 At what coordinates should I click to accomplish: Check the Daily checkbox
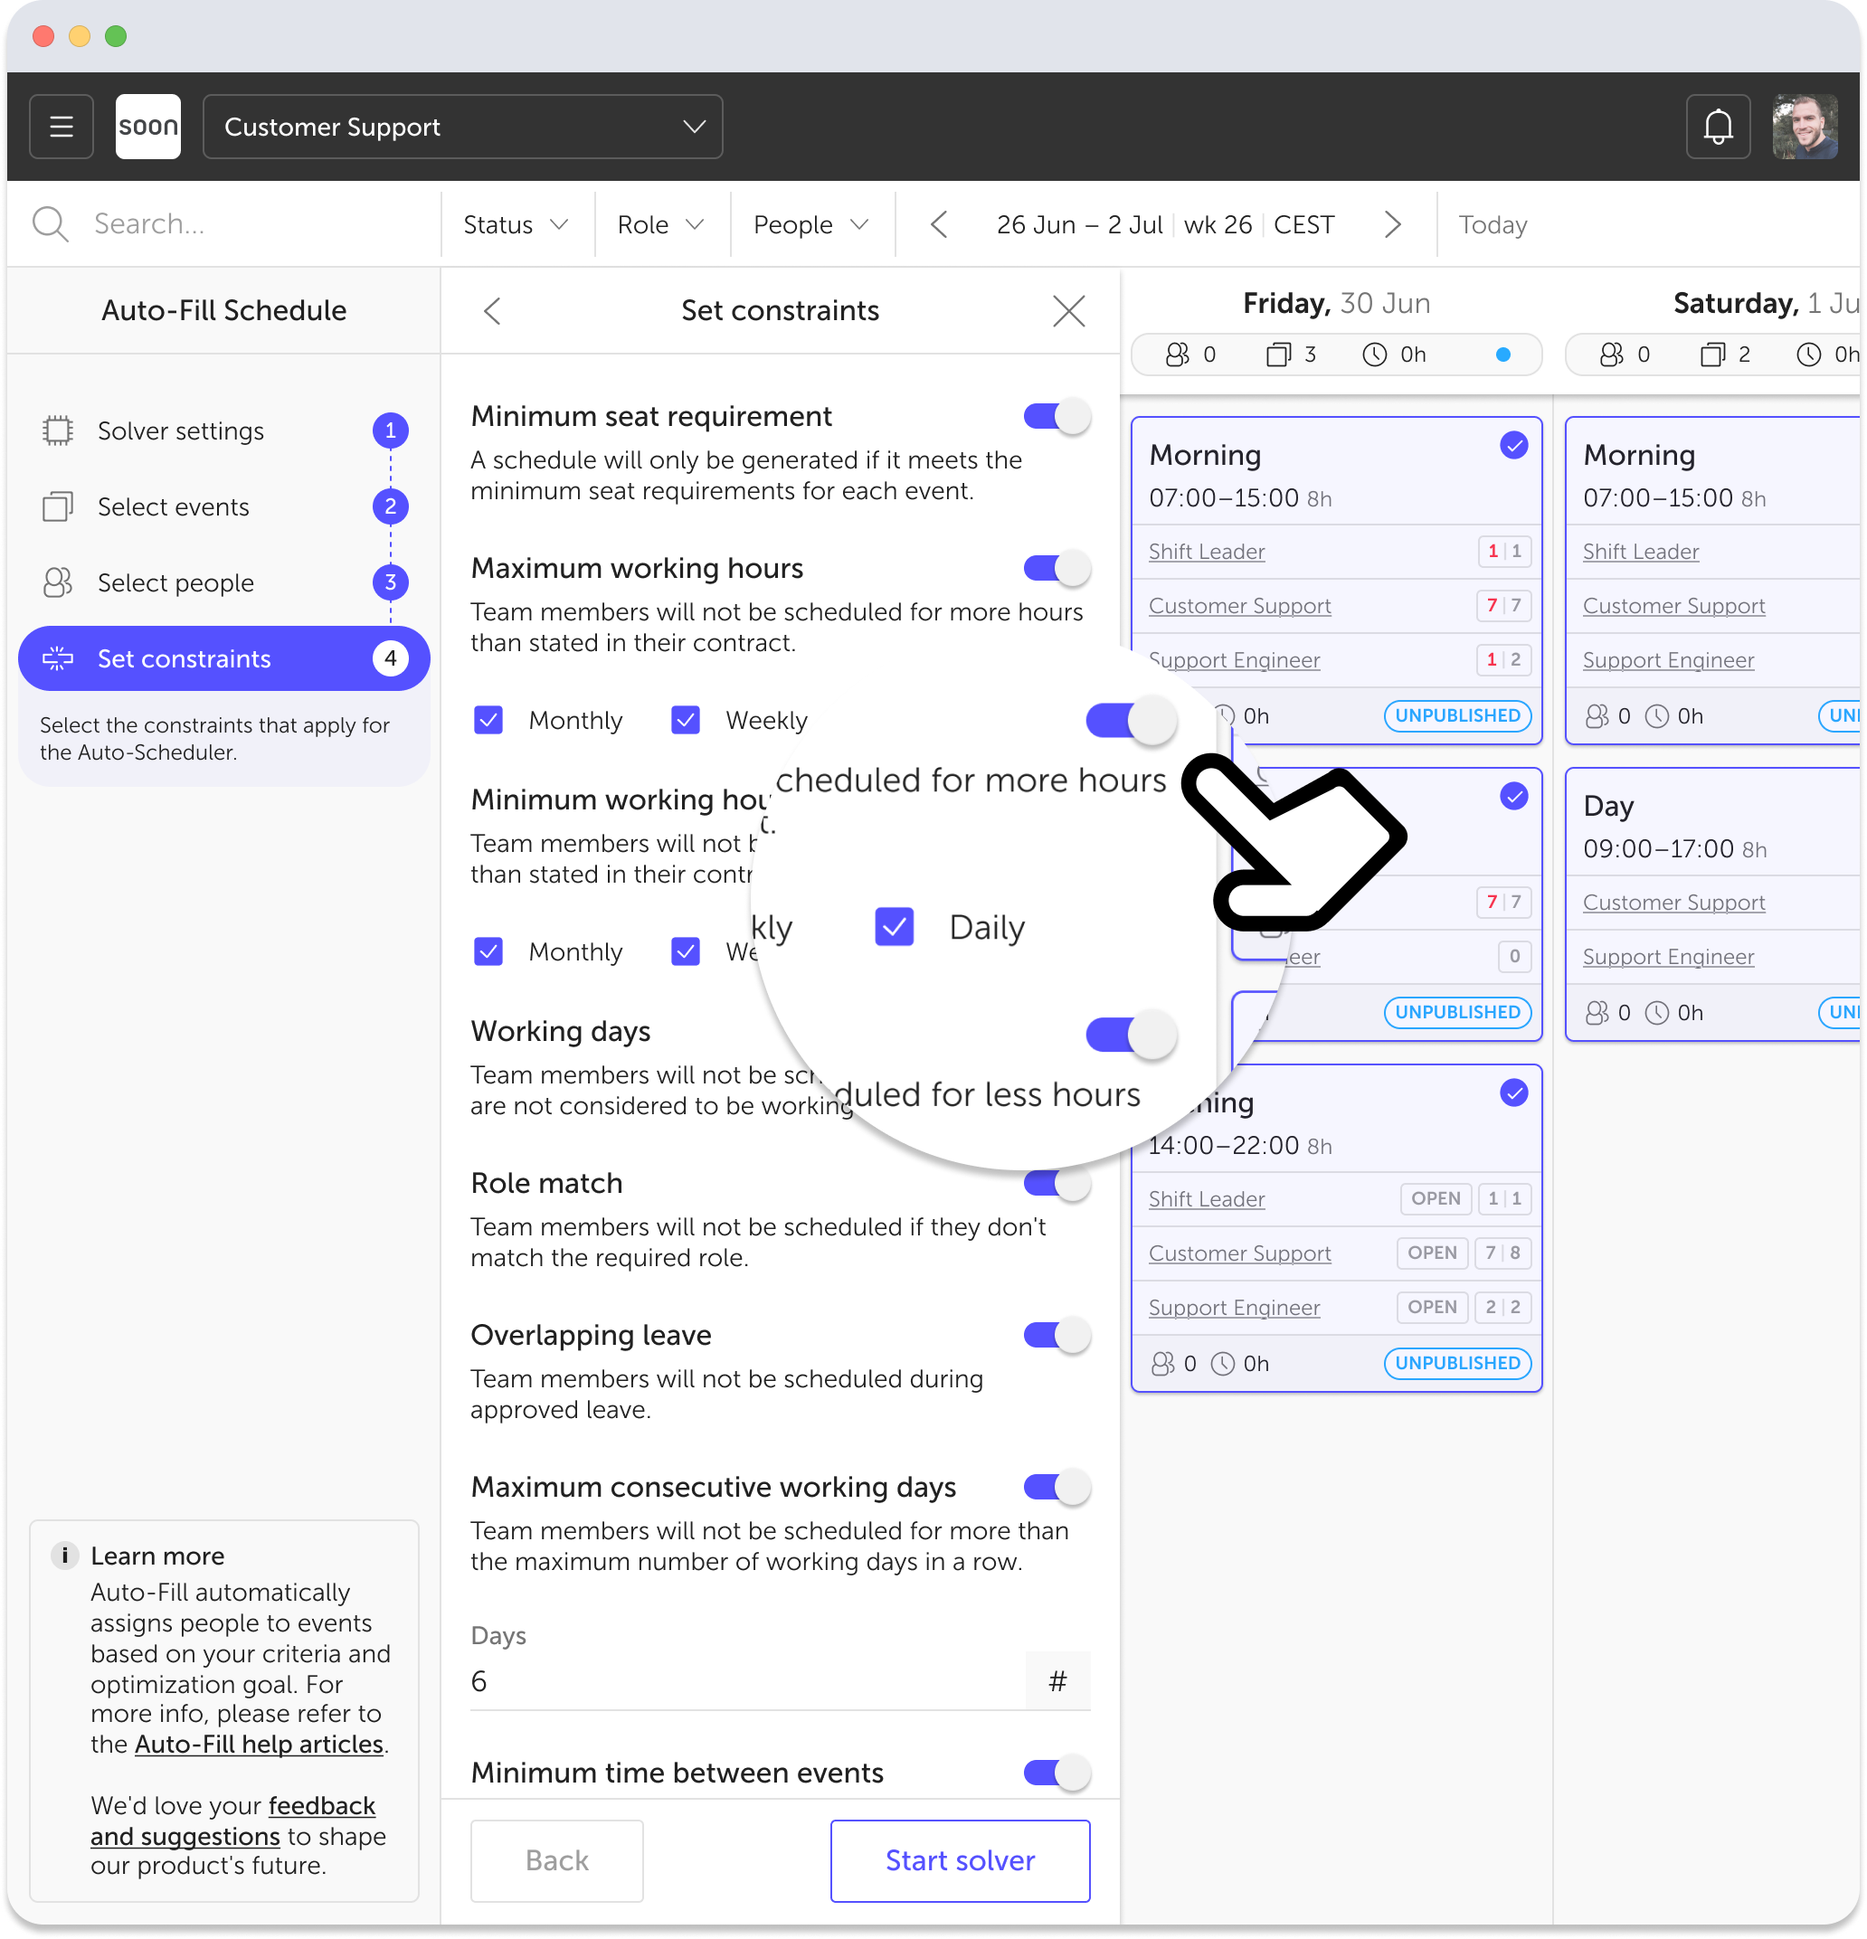pos(894,927)
